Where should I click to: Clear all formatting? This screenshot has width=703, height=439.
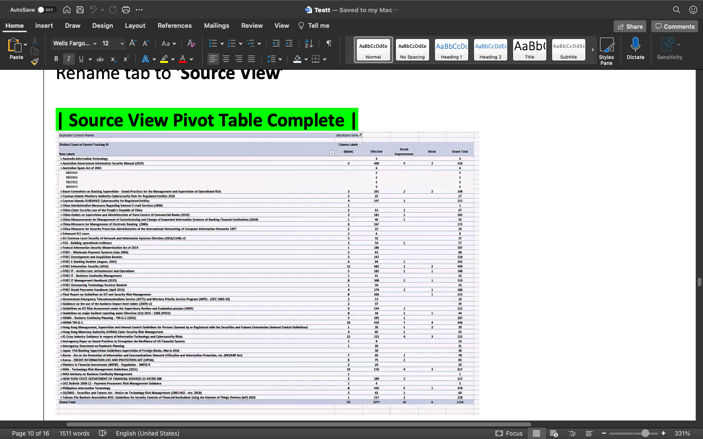pyautogui.click(x=191, y=43)
